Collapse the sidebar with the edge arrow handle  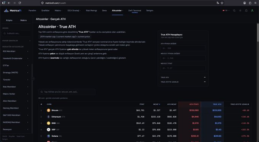tap(33, 78)
